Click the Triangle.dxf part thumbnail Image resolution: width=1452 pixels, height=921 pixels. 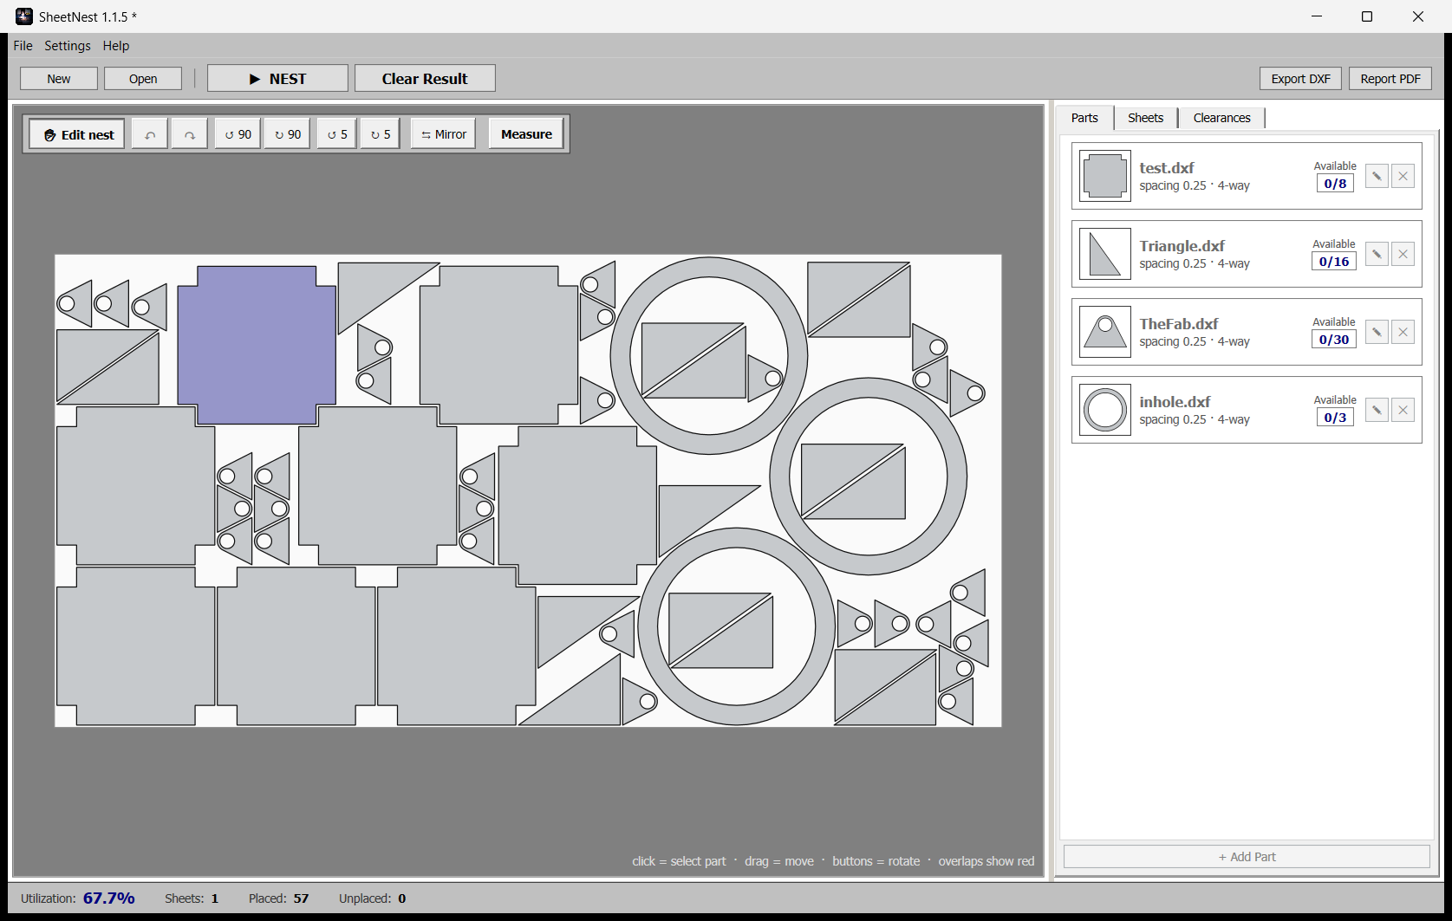1105,254
